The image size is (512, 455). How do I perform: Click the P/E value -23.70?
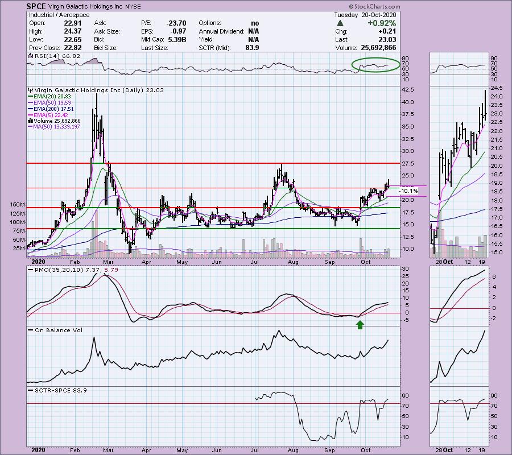coord(176,23)
